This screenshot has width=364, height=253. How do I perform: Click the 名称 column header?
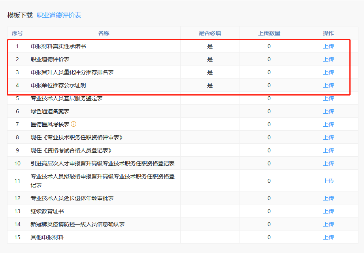coord(104,33)
